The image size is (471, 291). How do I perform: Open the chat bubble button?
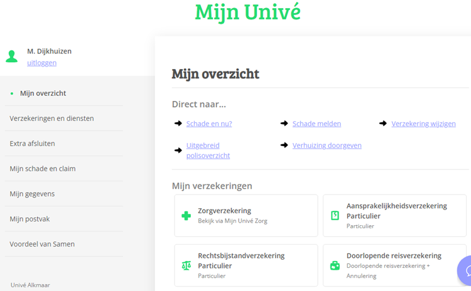tap(464, 270)
